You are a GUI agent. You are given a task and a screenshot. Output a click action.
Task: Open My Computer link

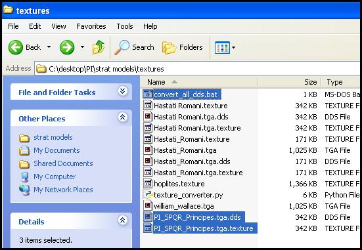click(55, 177)
